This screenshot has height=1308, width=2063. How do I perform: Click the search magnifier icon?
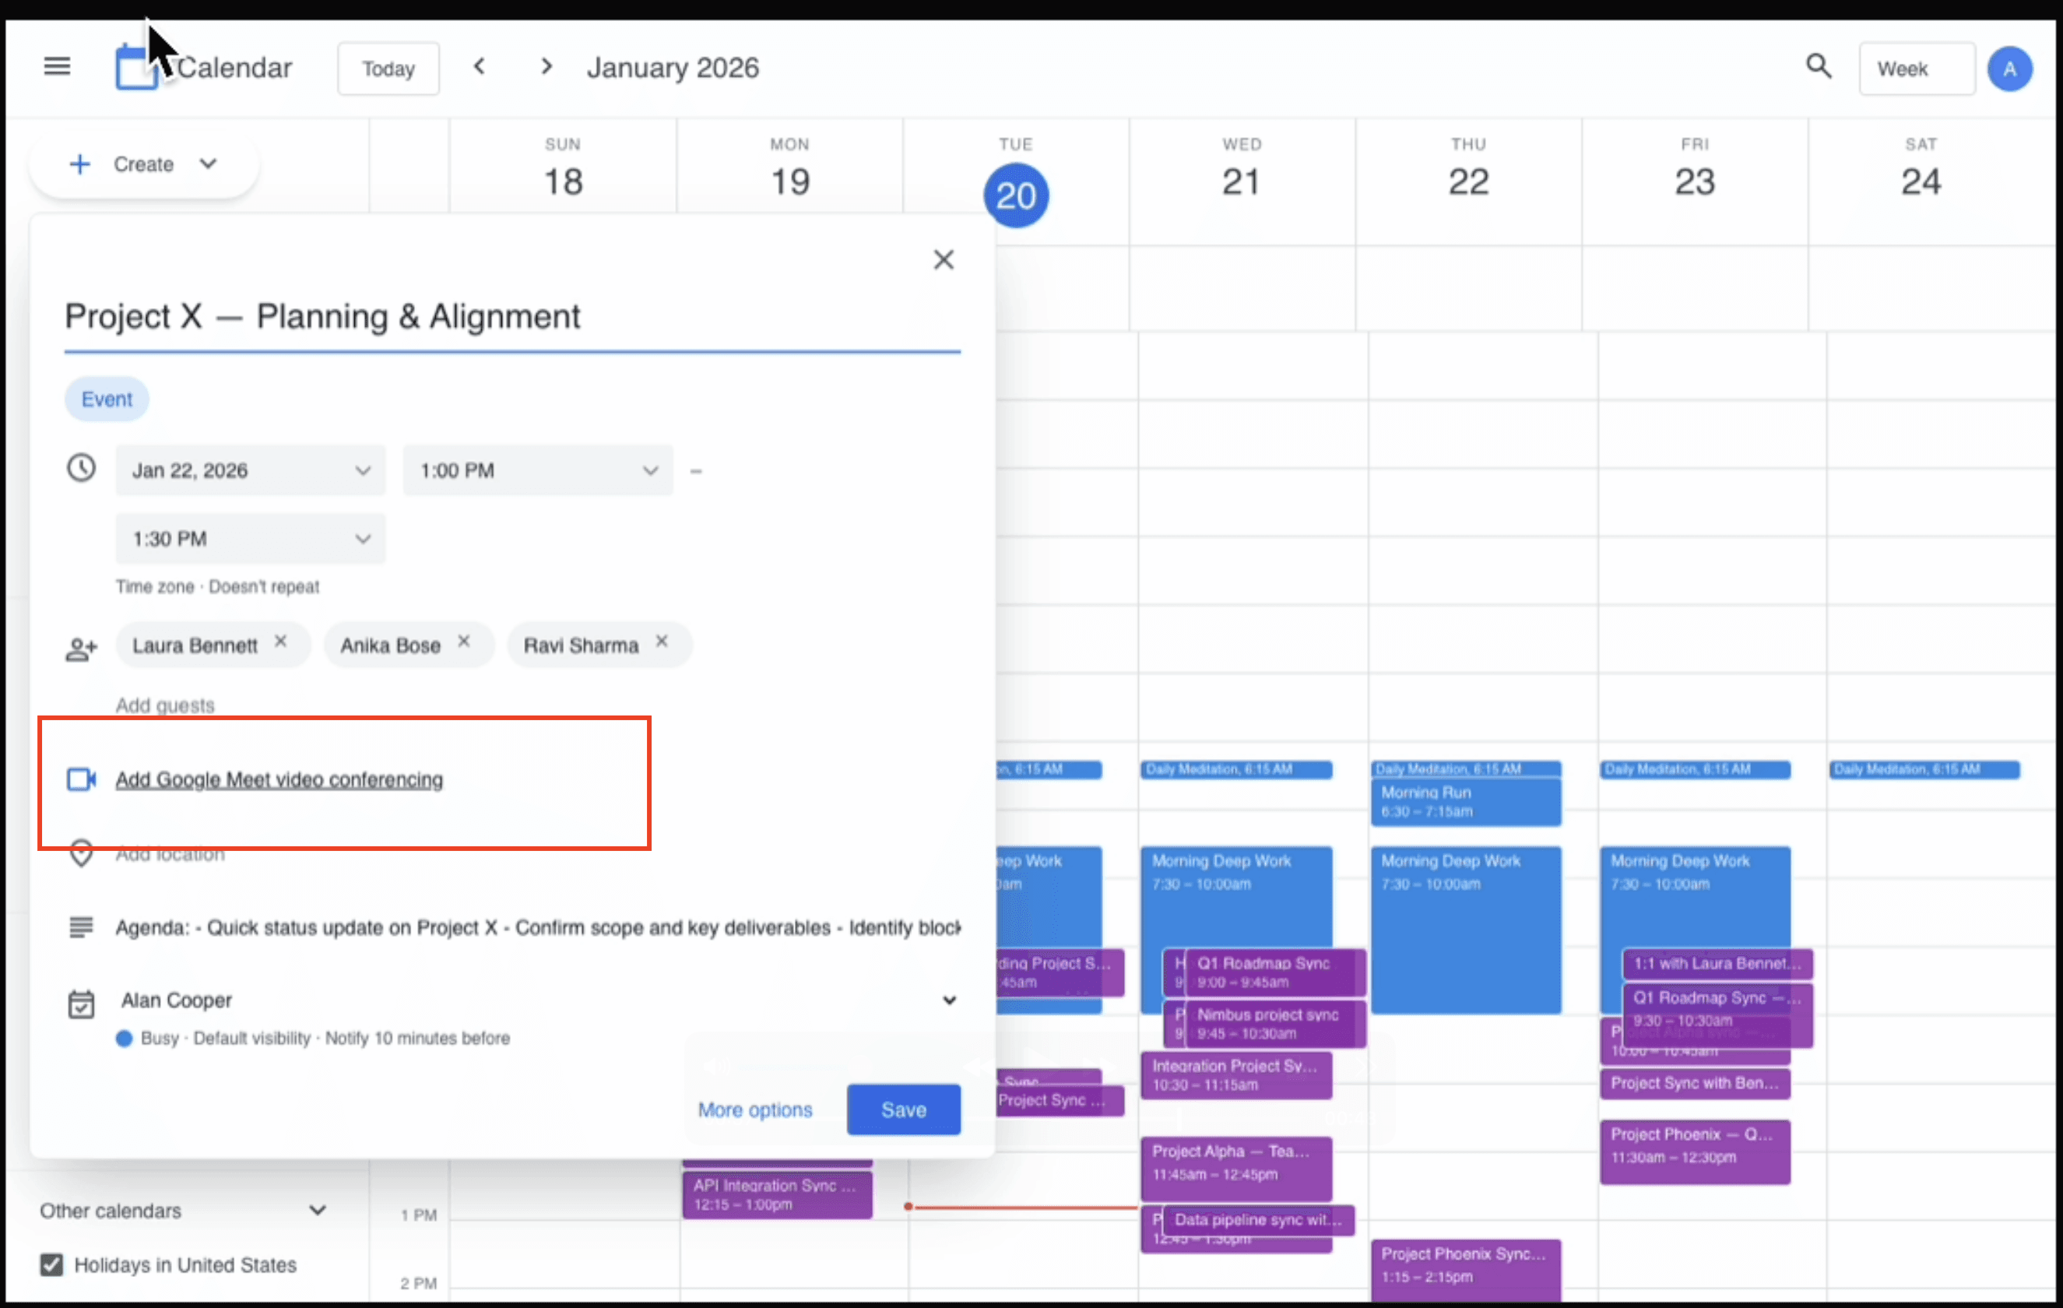(1818, 66)
